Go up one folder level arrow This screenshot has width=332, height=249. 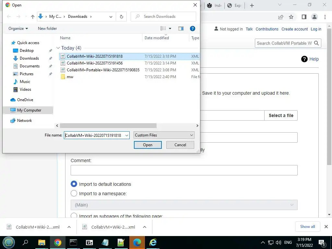click(x=32, y=17)
